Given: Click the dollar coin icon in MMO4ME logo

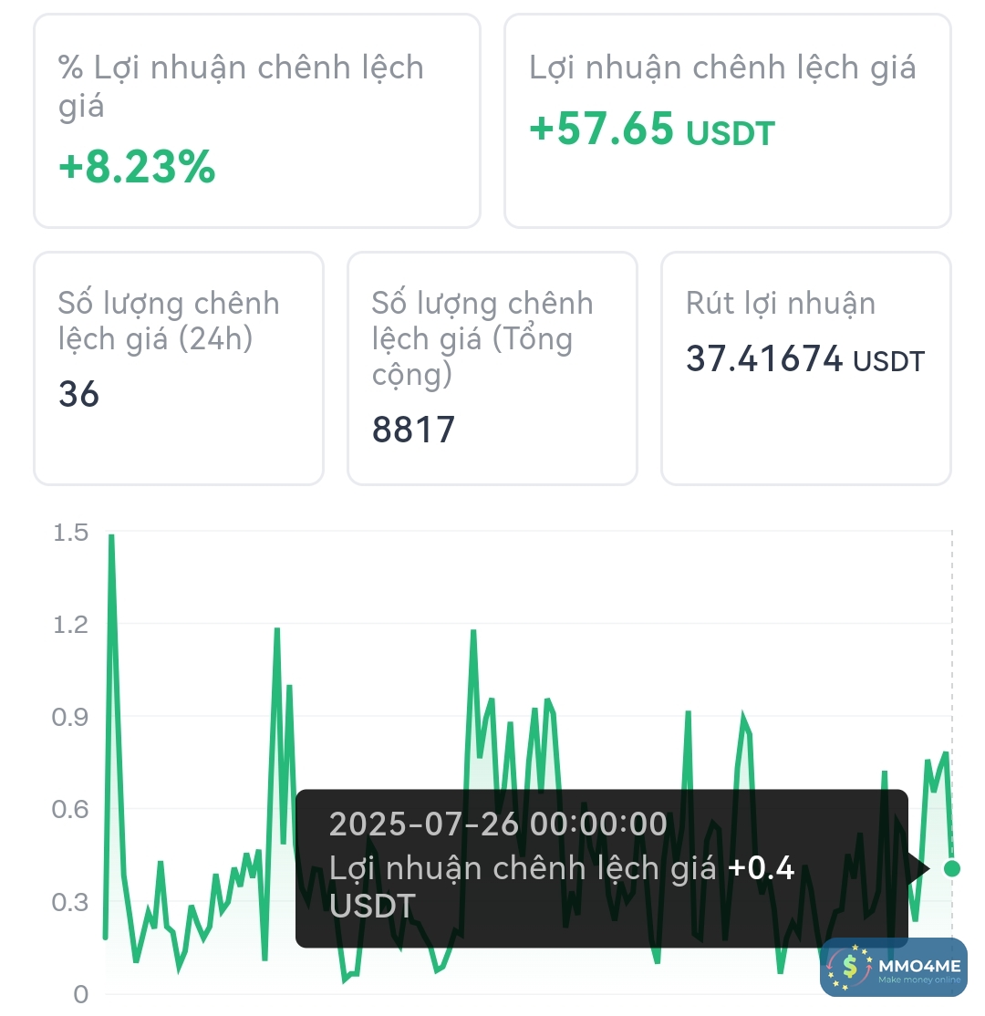Looking at the screenshot, I should point(852,966).
